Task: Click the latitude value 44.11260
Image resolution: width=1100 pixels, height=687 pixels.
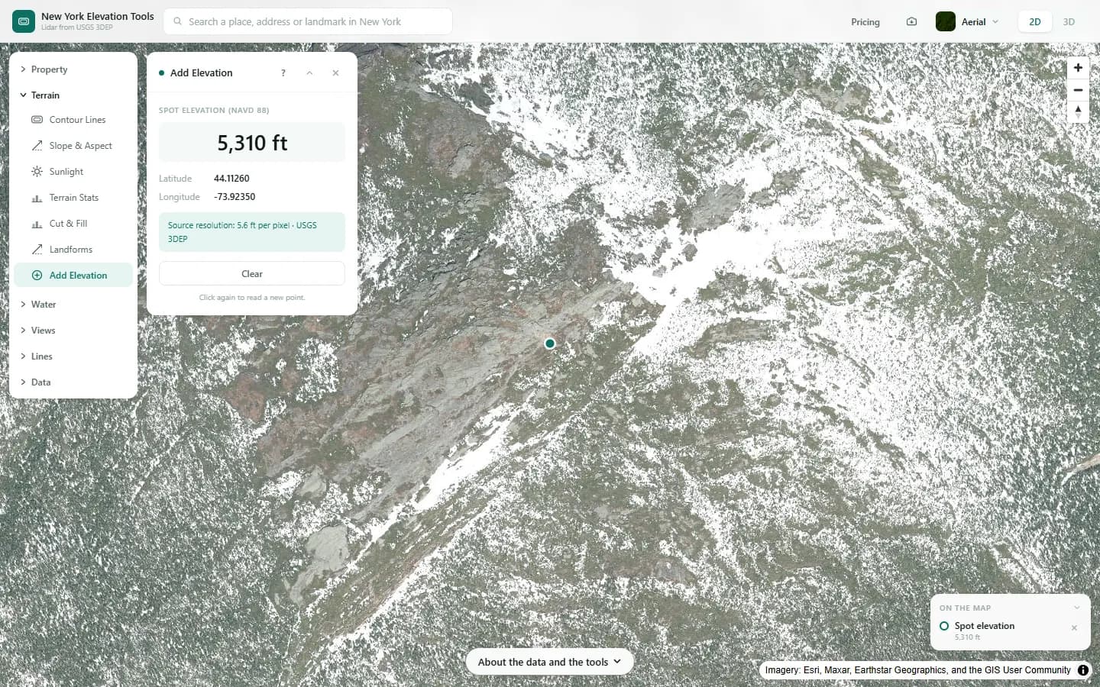Action: [x=231, y=179]
